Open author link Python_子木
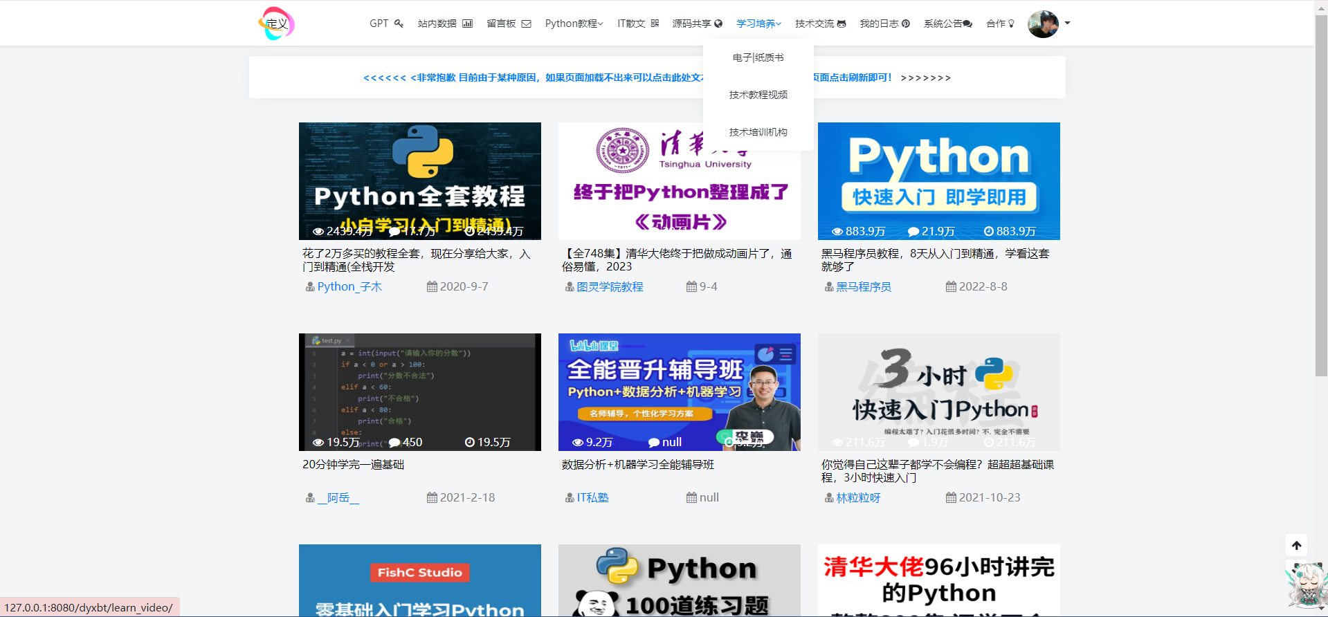This screenshot has height=617, width=1328. [x=349, y=286]
